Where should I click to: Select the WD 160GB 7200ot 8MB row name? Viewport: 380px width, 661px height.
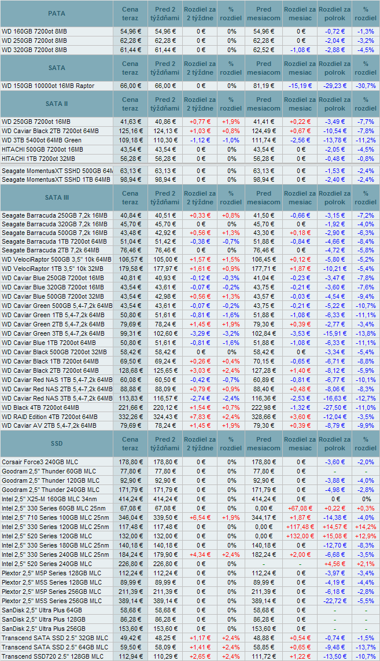point(34,32)
